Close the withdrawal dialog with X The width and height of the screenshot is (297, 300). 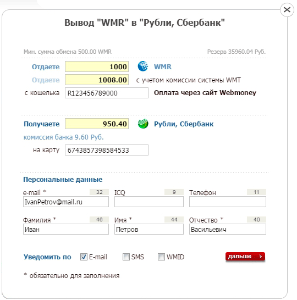coord(287,9)
